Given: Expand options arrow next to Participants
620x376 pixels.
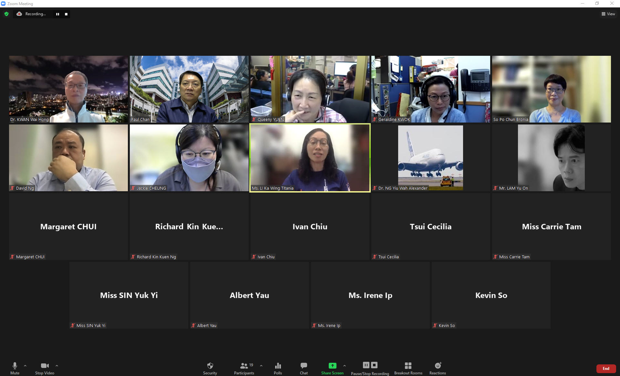Looking at the screenshot, I should (x=261, y=366).
